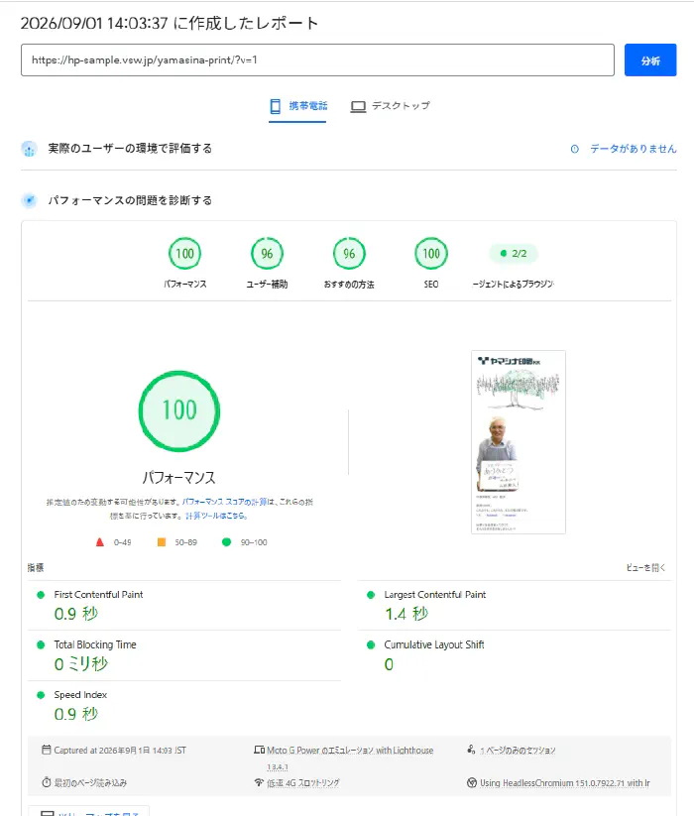Click the 分析 analyze button
694x816 pixels.
coord(650,59)
